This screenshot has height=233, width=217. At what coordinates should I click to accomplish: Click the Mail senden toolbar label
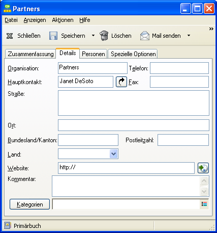pos(166,36)
